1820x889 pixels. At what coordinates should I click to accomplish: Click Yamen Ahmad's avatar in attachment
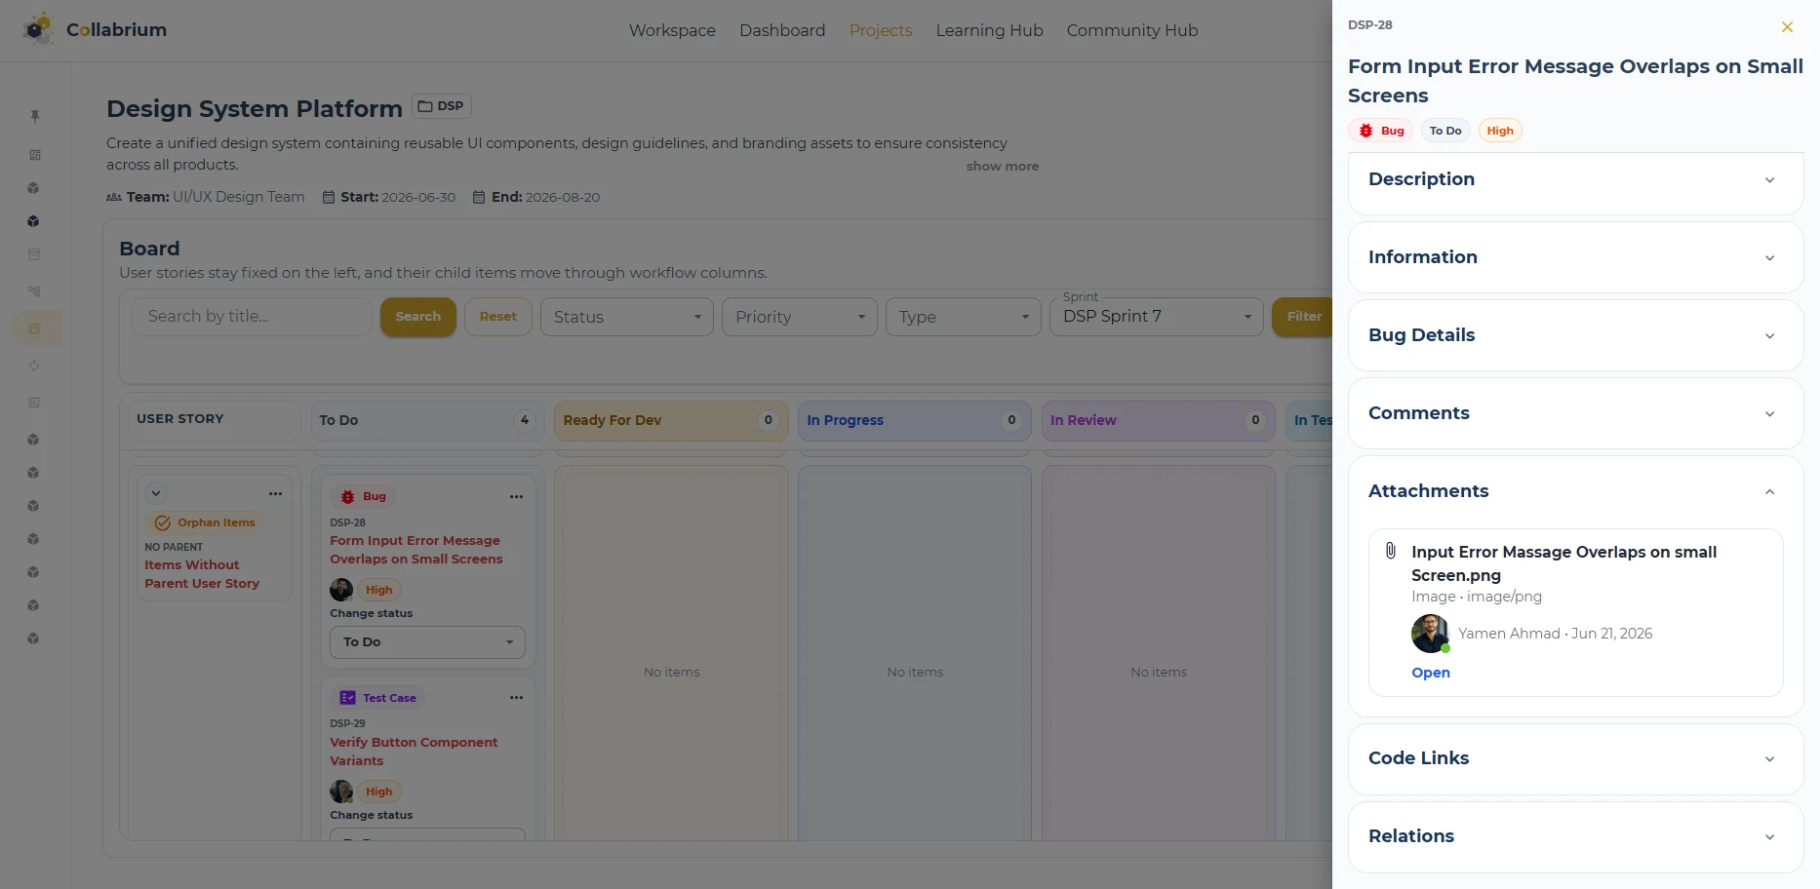(1430, 634)
